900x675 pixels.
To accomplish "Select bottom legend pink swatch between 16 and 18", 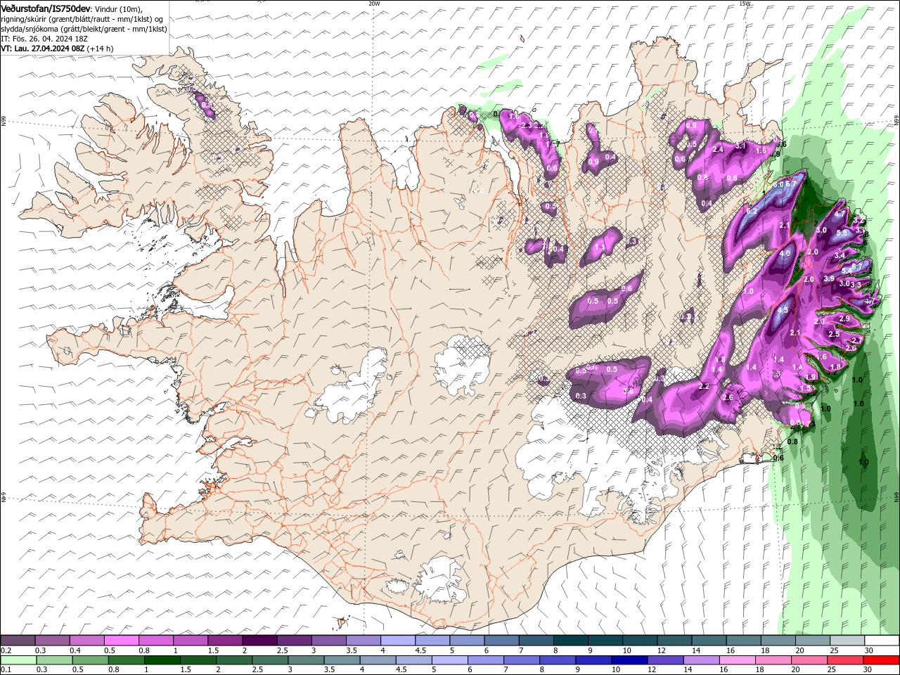I will [737, 660].
